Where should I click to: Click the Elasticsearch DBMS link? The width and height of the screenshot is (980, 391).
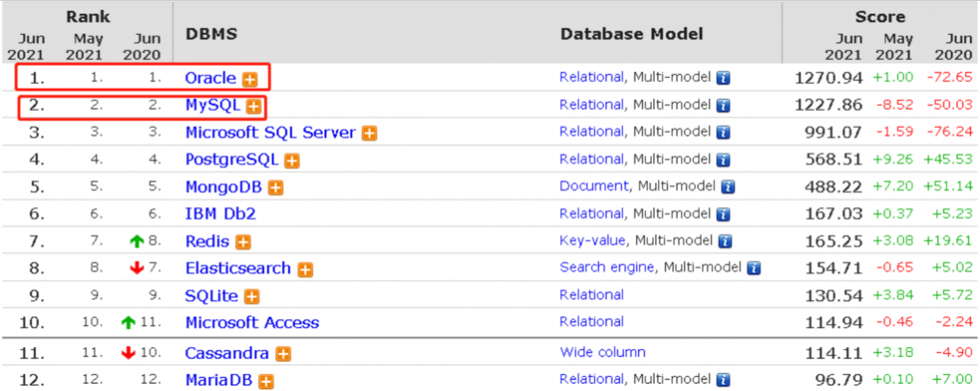click(x=238, y=268)
